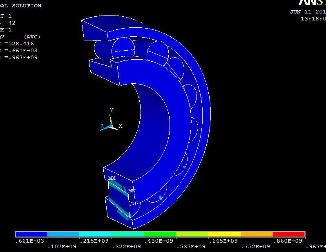
Task: Click the (AVG) label
Action: click(32, 37)
